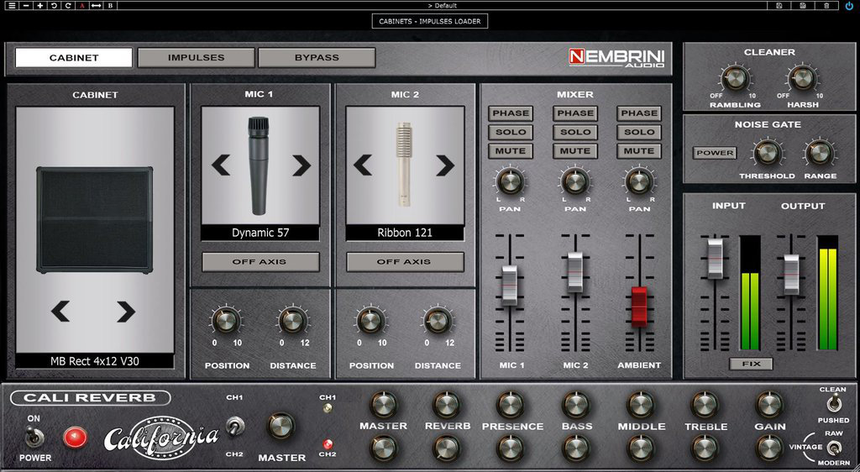
Task: Click the red Ambient level fader
Action: coord(639,307)
